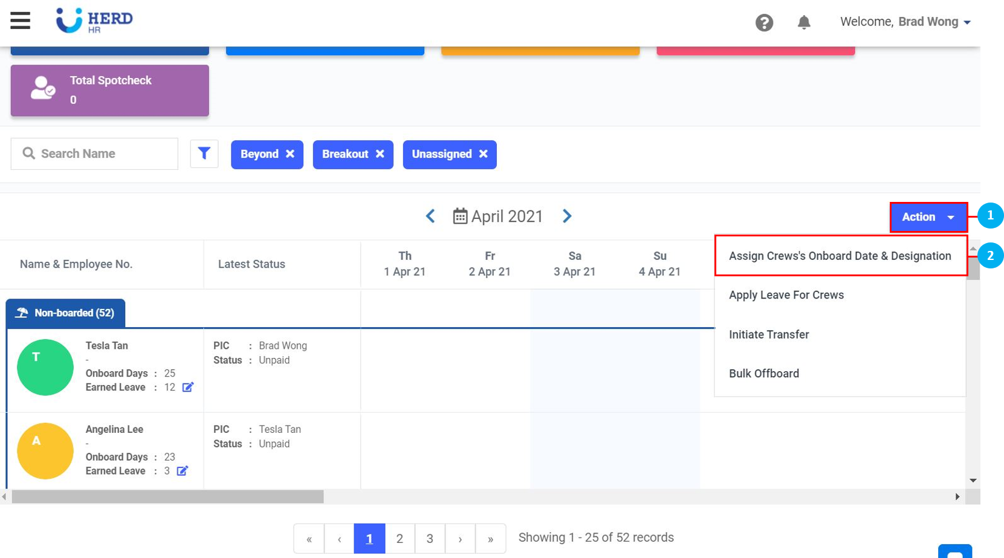Click the filter funnel icon
The height and width of the screenshot is (558, 1004).
coord(204,154)
